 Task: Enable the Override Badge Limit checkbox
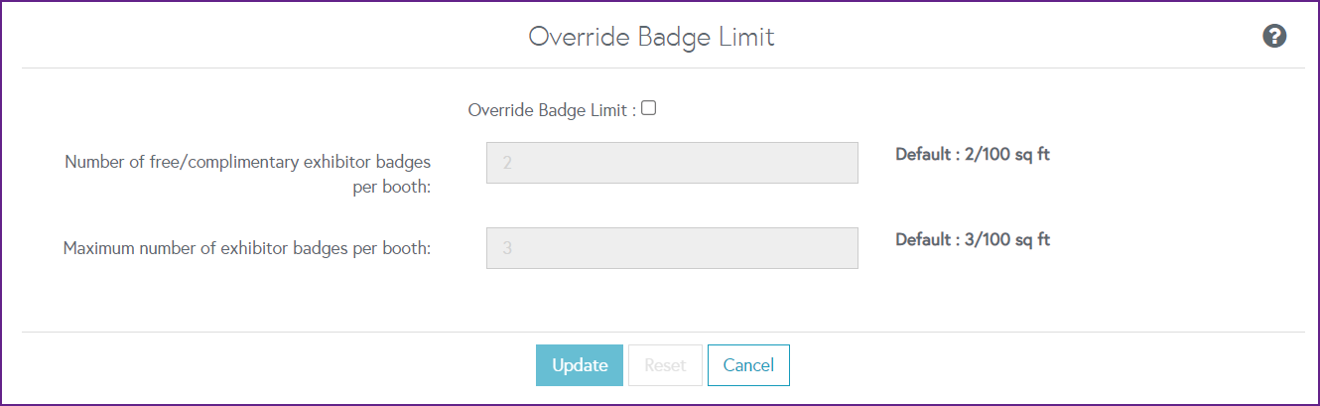[649, 109]
